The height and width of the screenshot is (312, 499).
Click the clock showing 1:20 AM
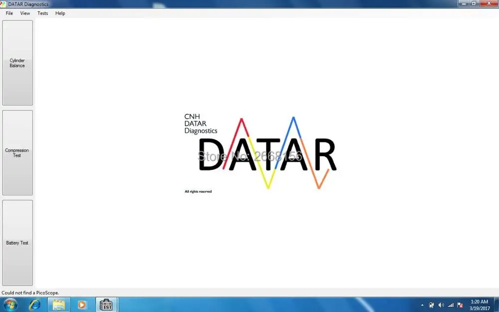click(x=479, y=305)
